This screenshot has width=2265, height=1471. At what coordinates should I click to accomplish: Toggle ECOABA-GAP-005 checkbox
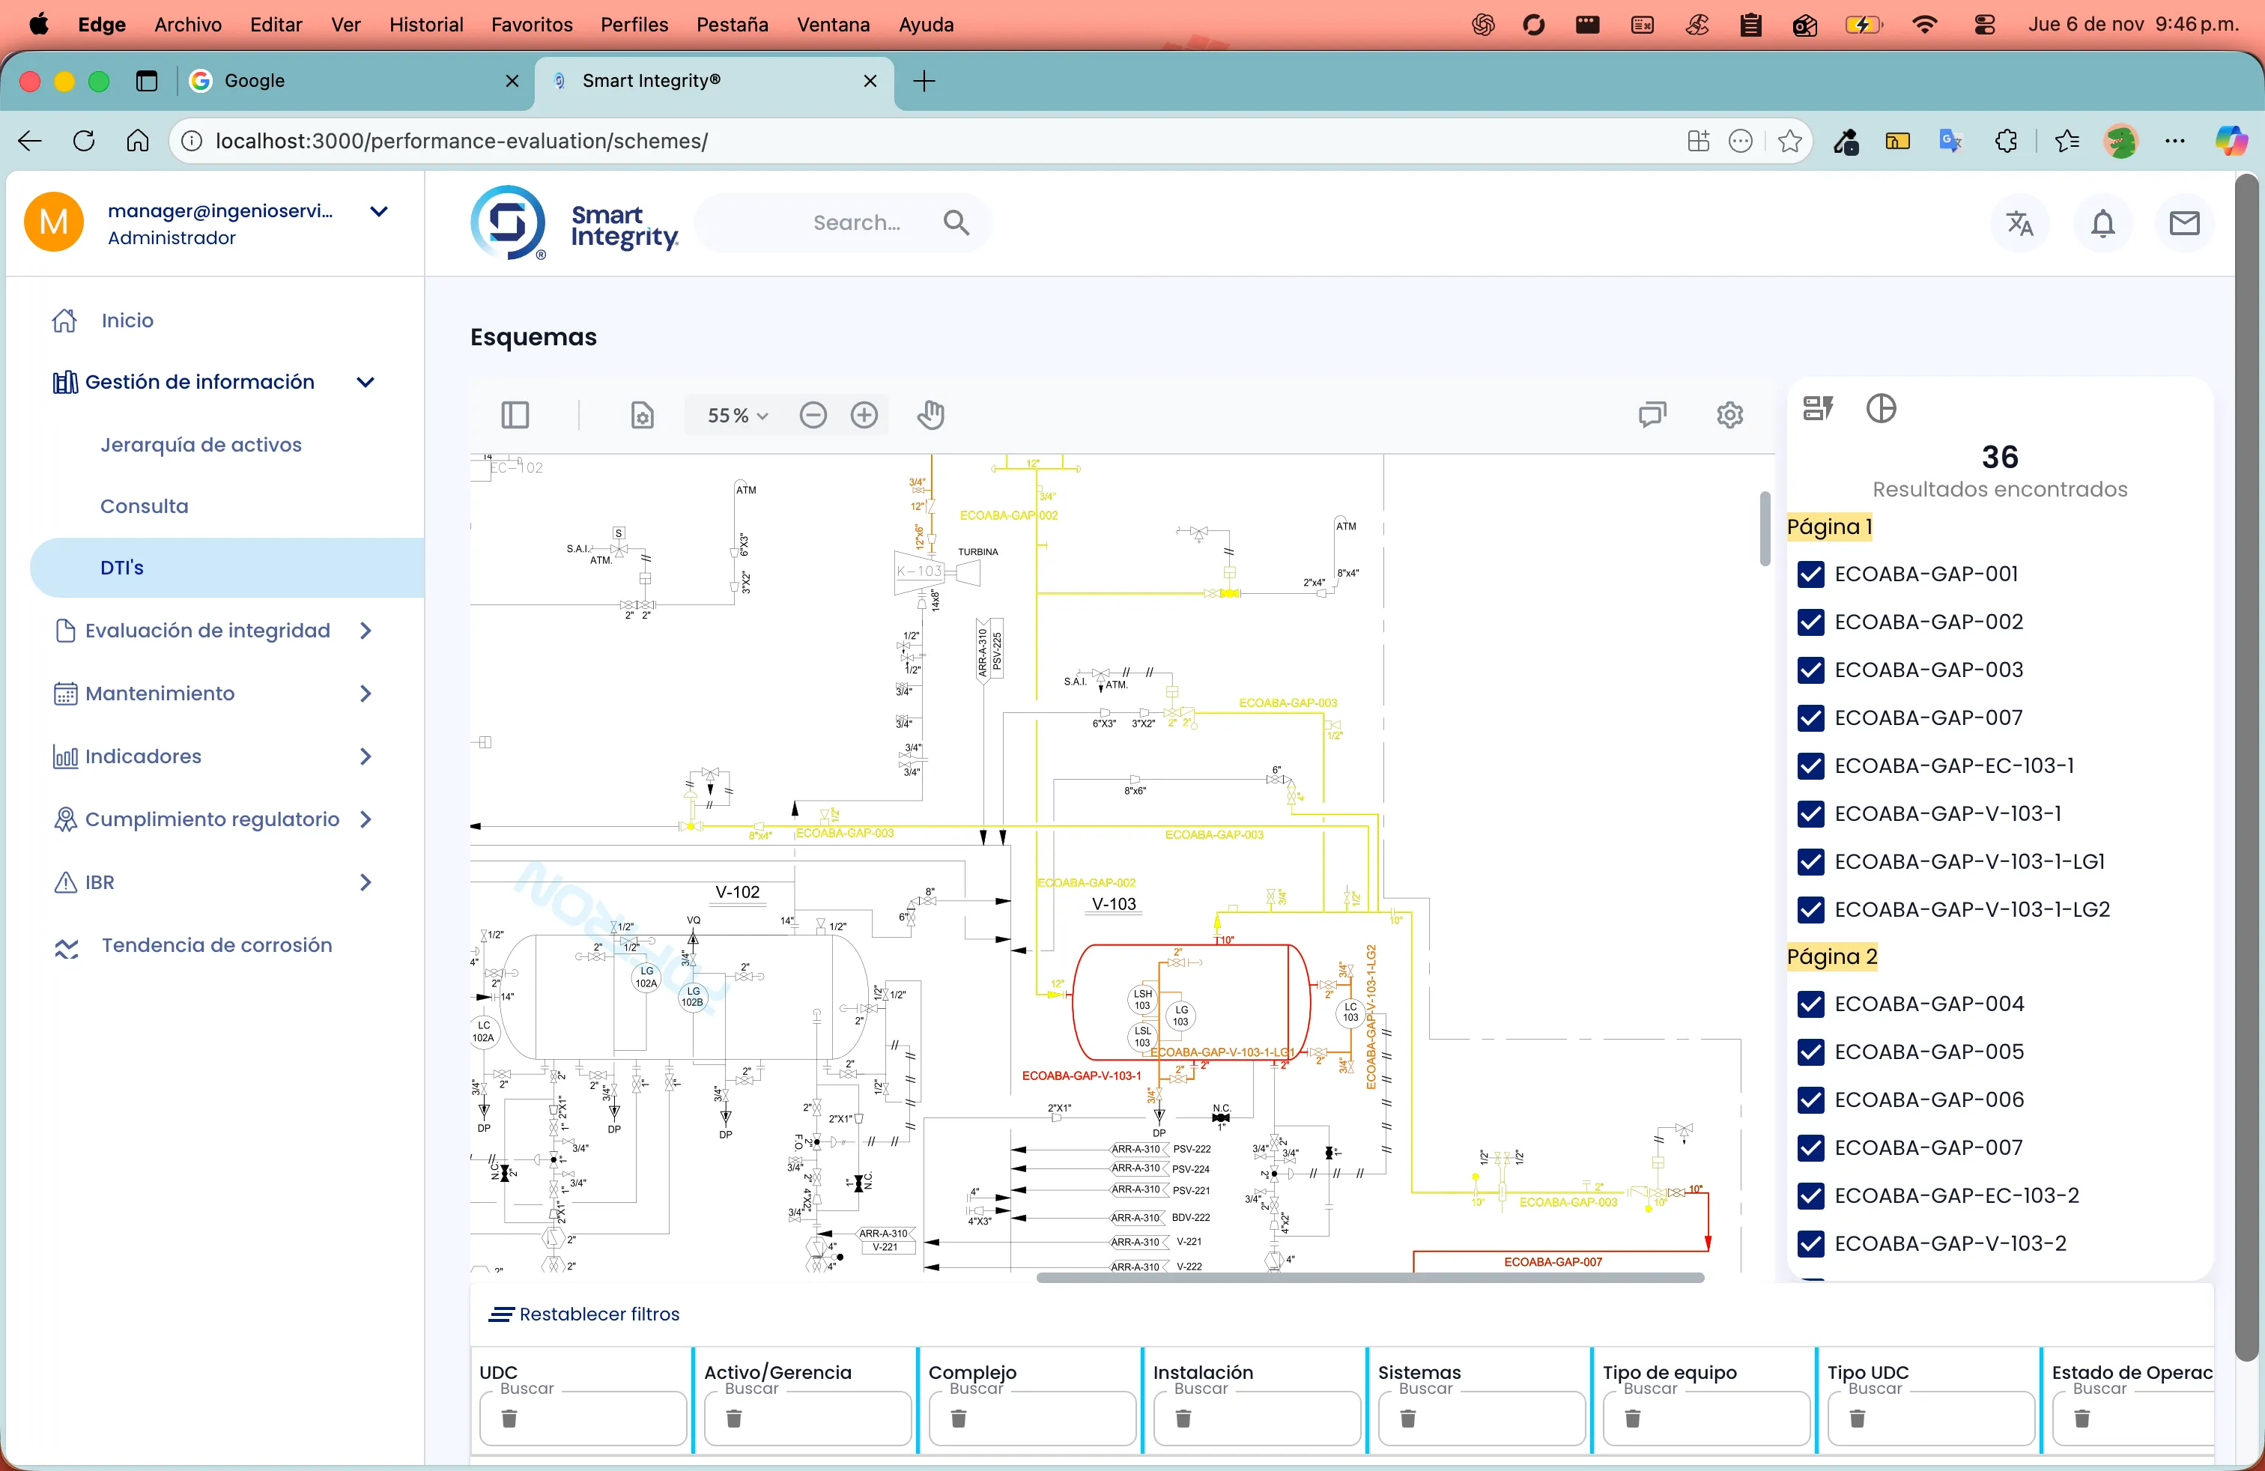(x=1811, y=1052)
